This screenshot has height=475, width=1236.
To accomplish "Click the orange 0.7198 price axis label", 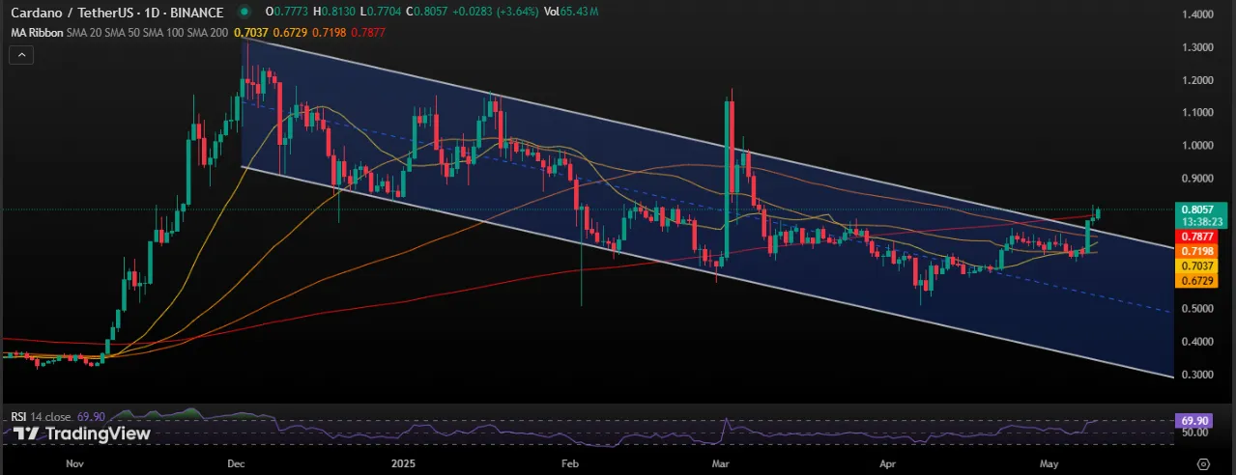I will tap(1198, 250).
